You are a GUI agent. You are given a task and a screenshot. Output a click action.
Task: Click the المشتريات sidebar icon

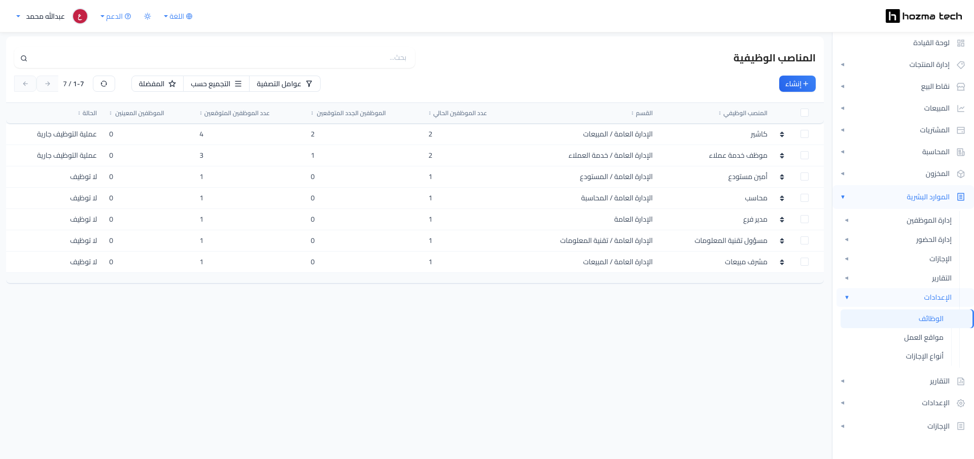960,130
